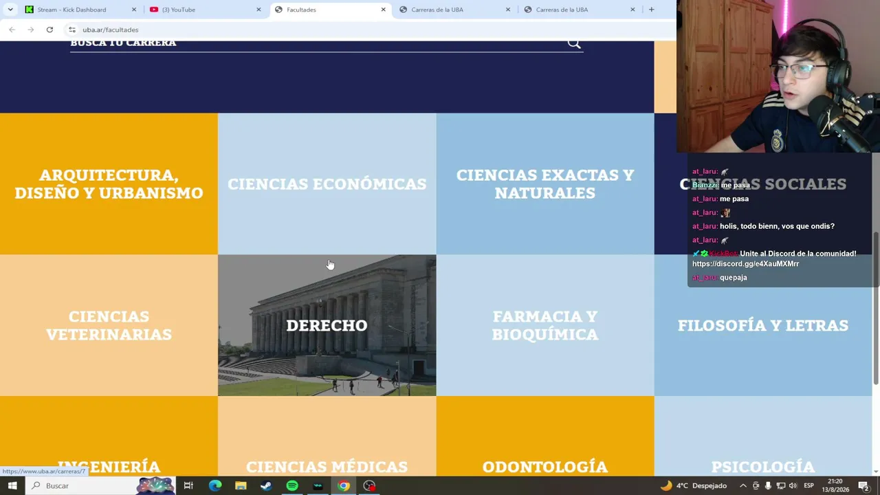Close the YouTube tab

click(258, 10)
